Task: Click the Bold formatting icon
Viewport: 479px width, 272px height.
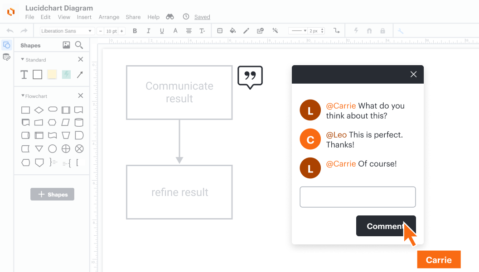Action: [135, 31]
